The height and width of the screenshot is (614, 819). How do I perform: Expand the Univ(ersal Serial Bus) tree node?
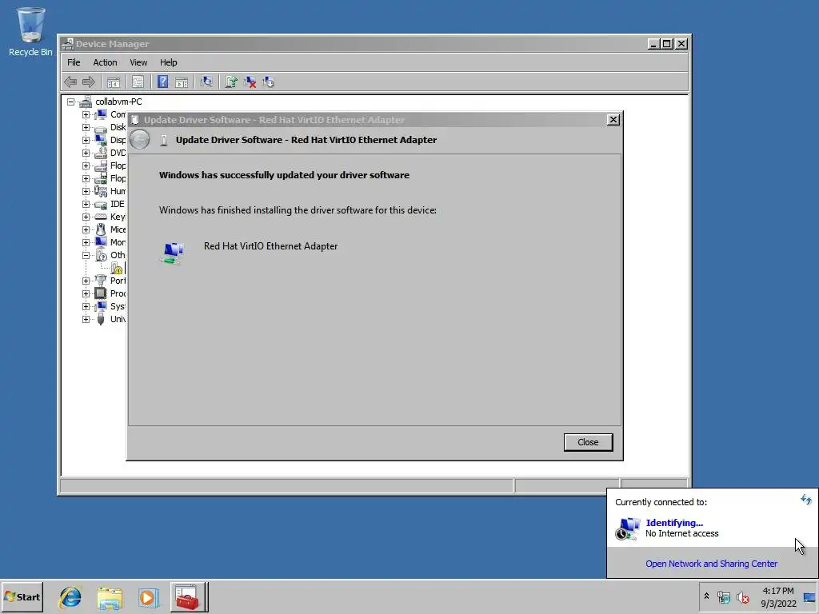coord(86,319)
